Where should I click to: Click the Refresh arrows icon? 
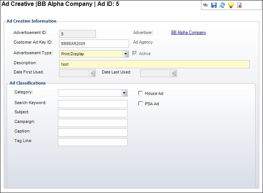click(x=222, y=6)
